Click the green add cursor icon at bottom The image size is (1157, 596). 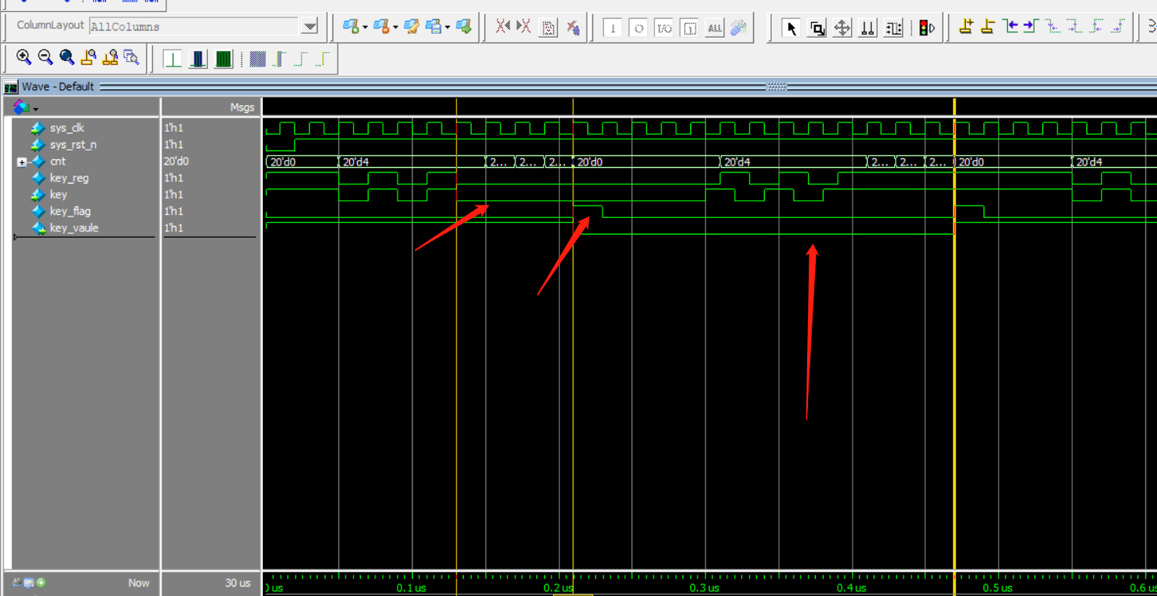pos(41,582)
